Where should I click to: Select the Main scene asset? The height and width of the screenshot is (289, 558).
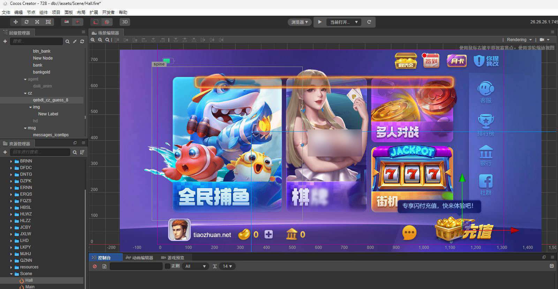[30, 287]
